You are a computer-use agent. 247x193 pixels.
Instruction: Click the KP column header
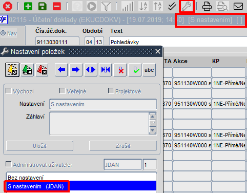click(216, 61)
